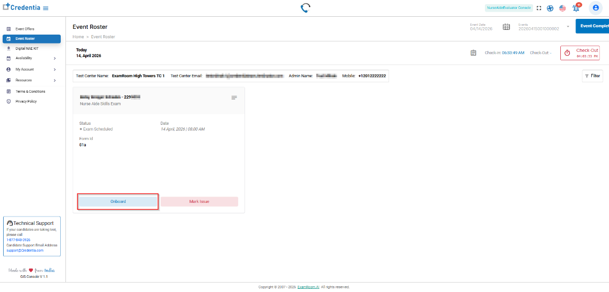
Task: Click the Digital NAE KIT download icon
Action: coord(8,49)
